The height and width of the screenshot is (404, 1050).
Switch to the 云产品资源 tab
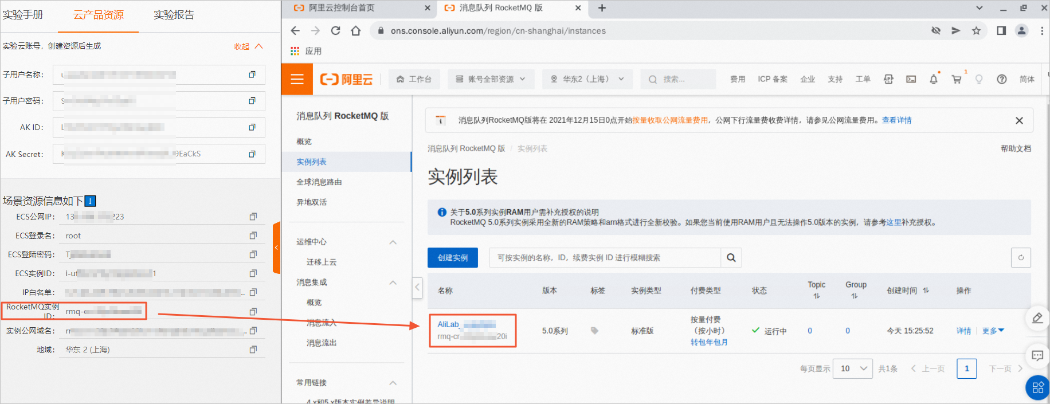coord(99,15)
